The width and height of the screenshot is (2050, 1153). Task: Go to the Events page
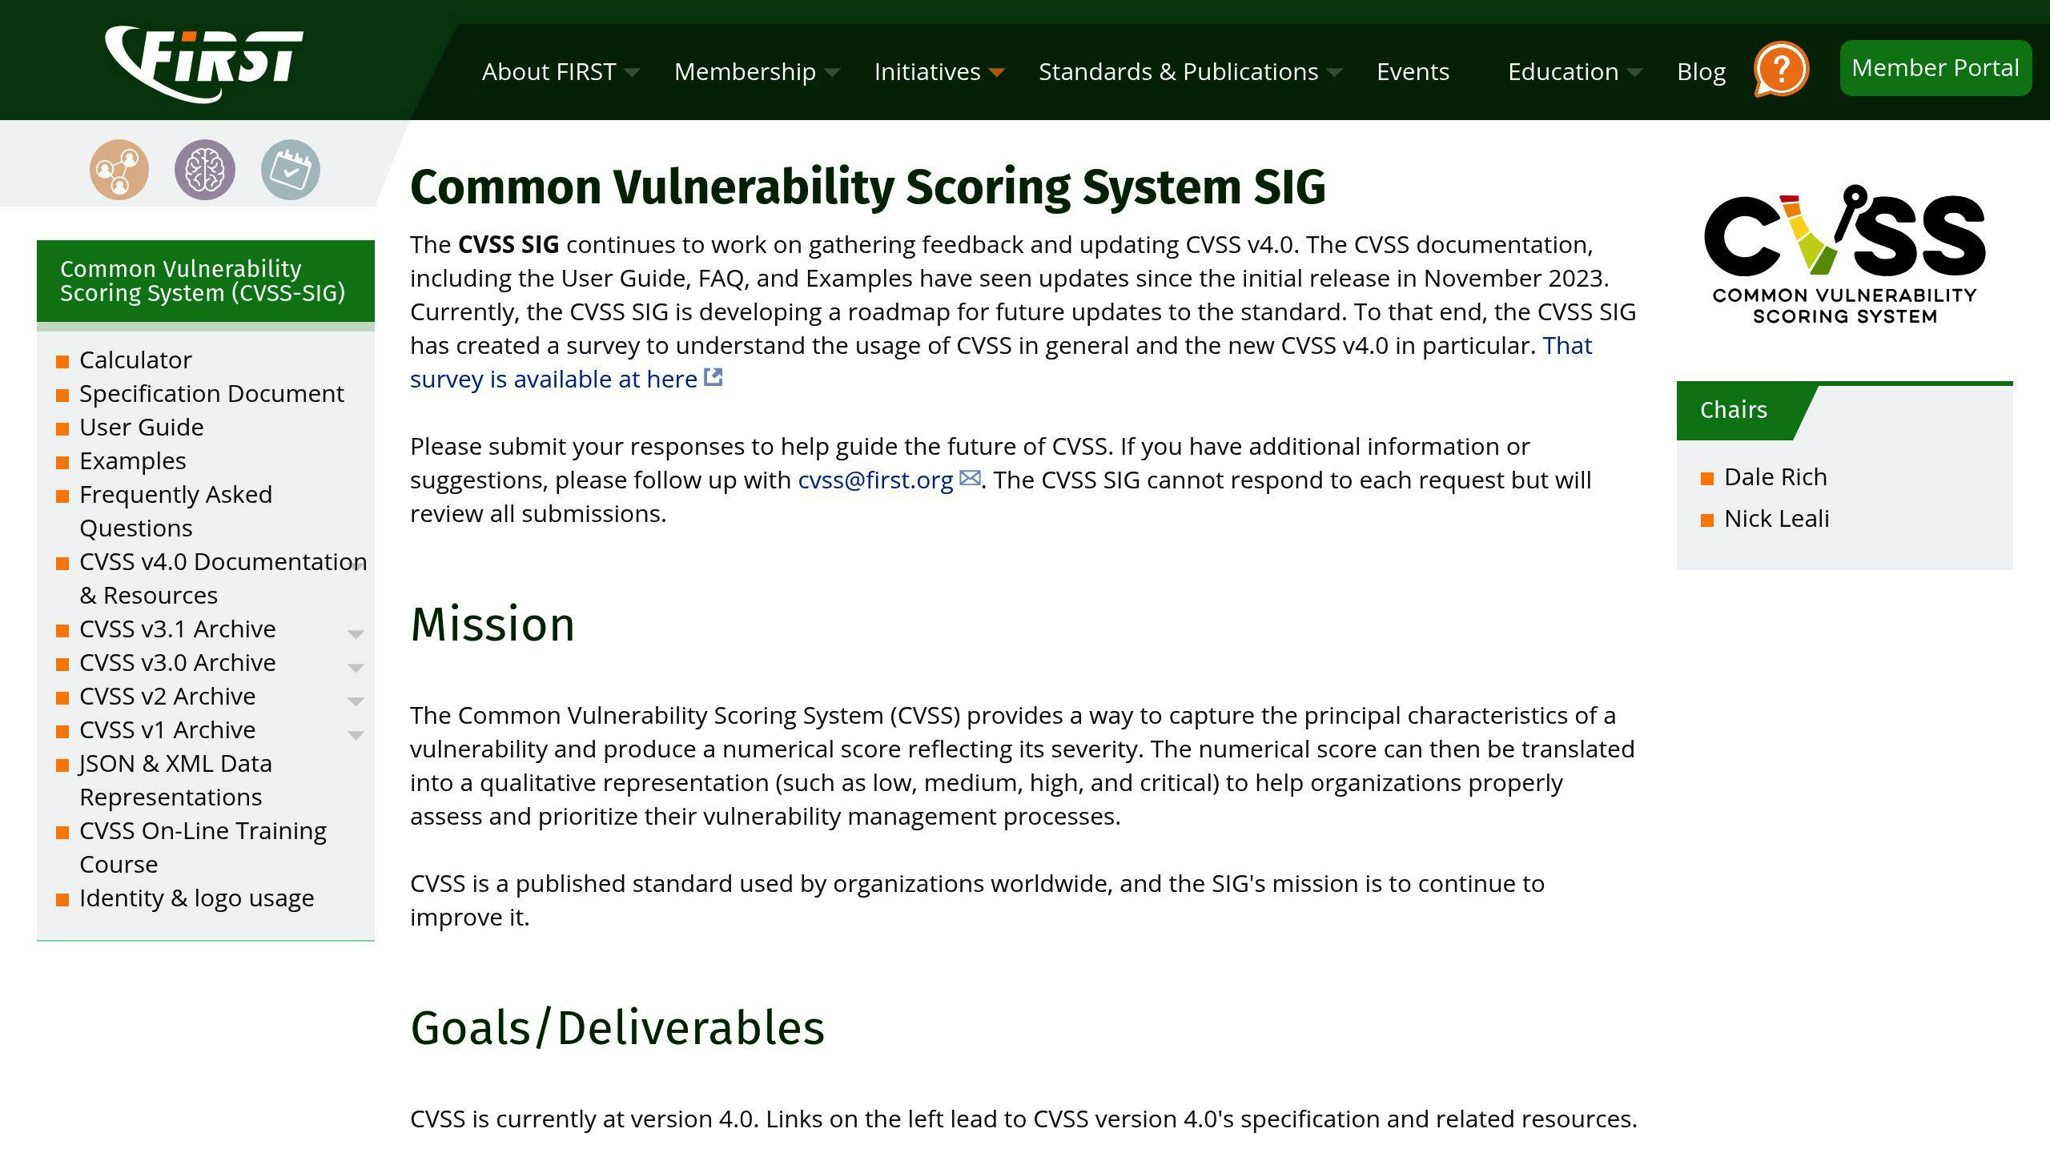point(1413,72)
